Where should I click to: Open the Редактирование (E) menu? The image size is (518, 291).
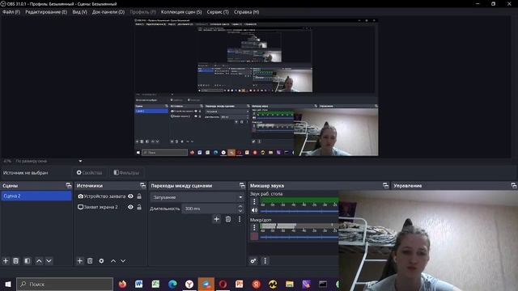pos(46,12)
